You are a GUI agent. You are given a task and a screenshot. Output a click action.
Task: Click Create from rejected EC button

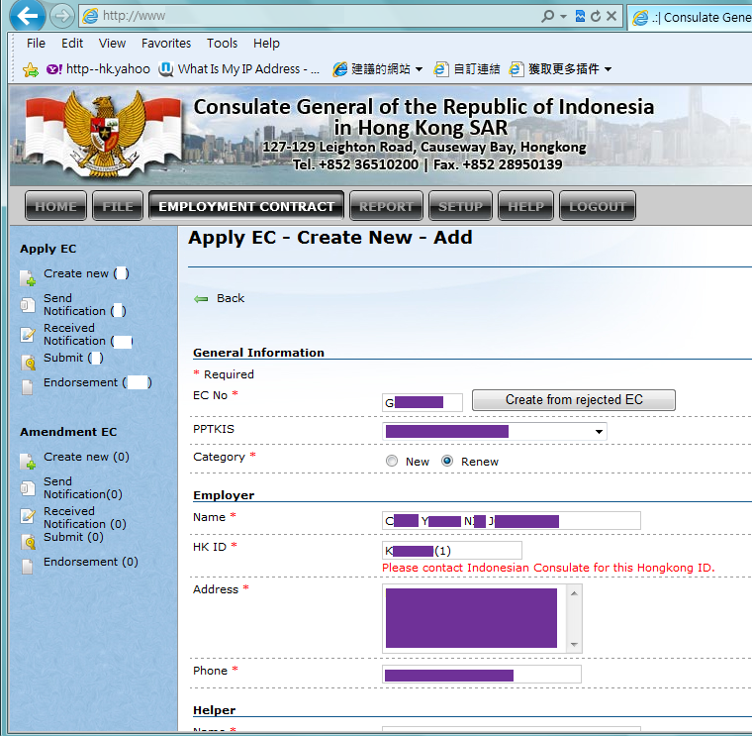[x=574, y=400]
